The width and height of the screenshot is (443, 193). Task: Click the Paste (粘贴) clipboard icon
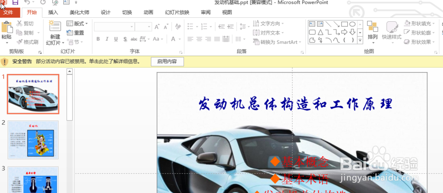point(7,27)
